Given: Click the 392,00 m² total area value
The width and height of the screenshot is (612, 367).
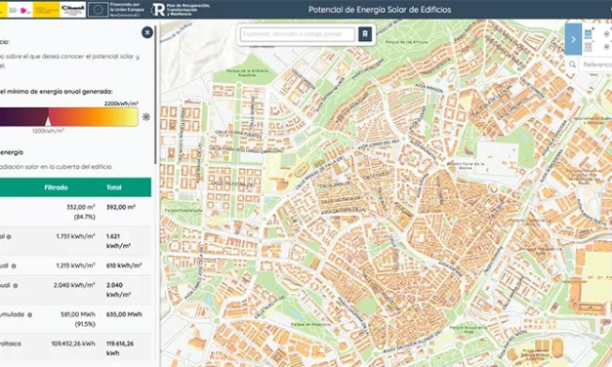Looking at the screenshot, I should (121, 207).
